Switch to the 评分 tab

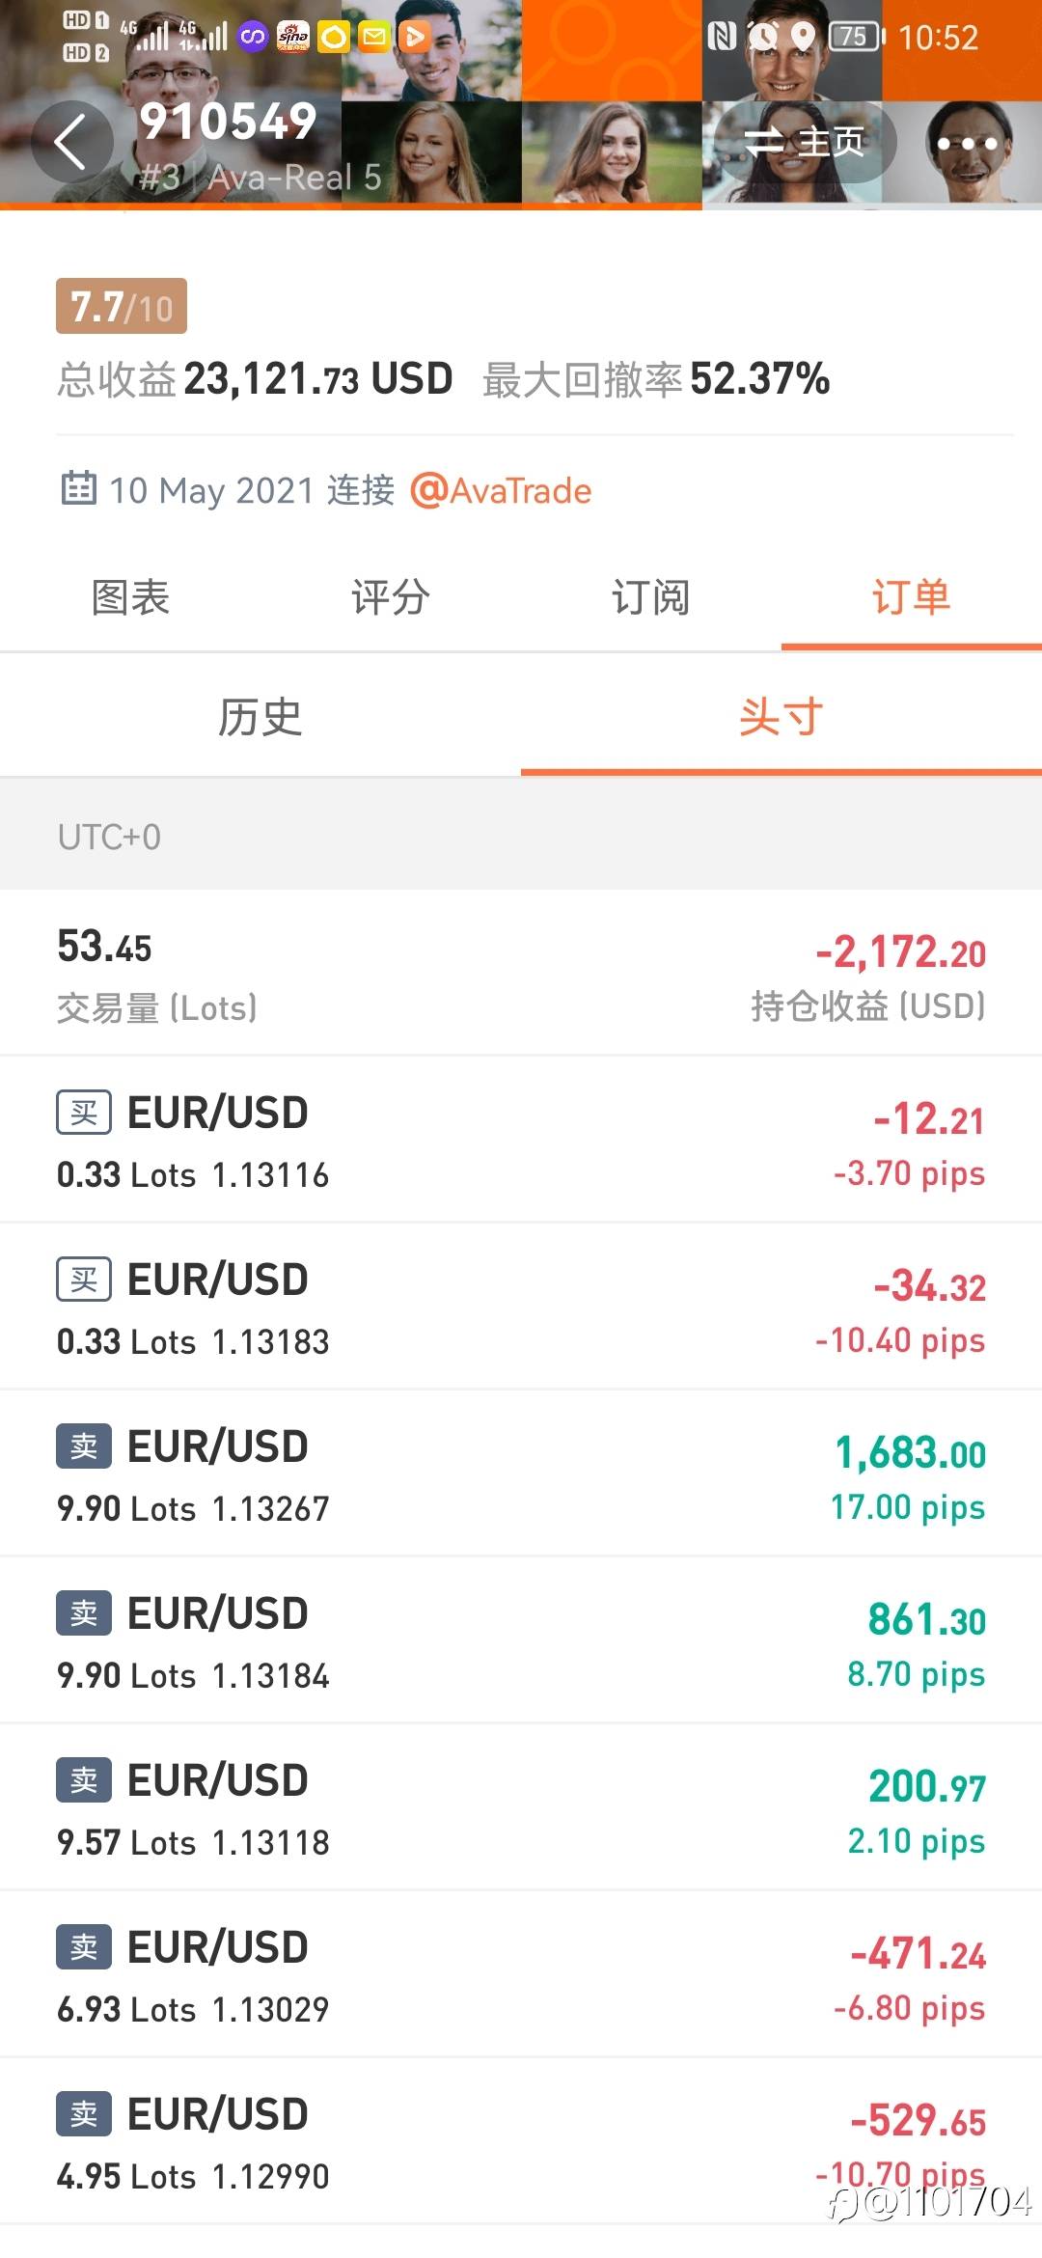(x=391, y=597)
